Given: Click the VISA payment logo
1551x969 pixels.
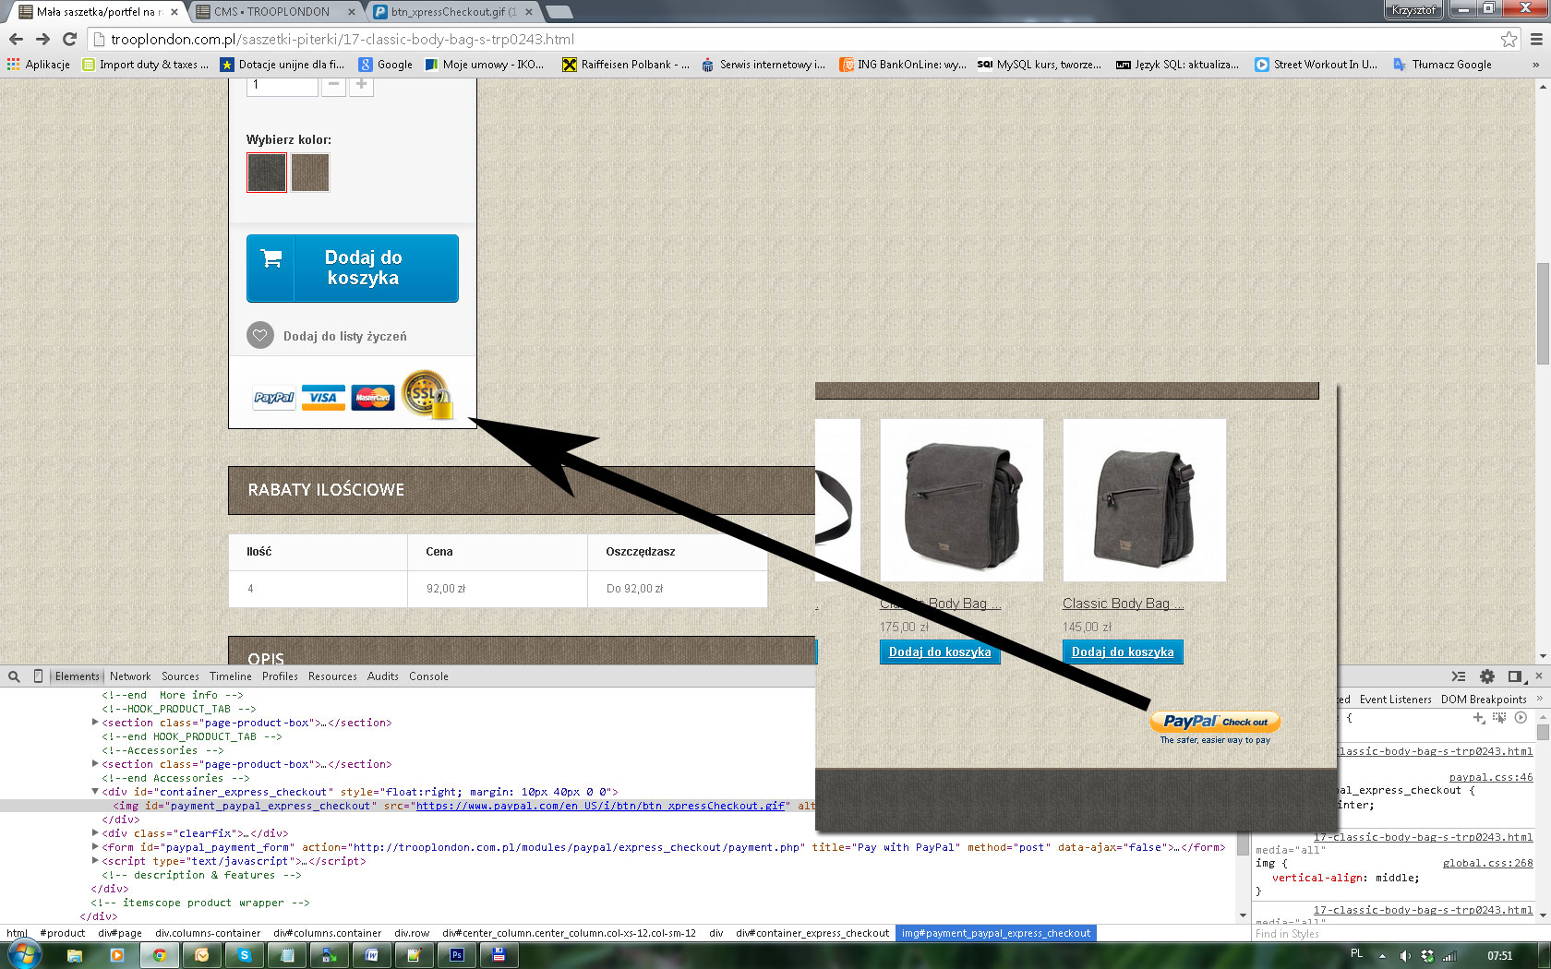Looking at the screenshot, I should point(323,398).
